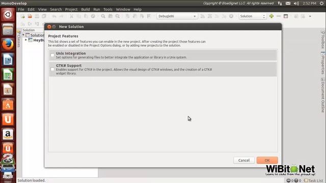The width and height of the screenshot is (326, 183).
Task: Open the Files manager dock icon
Action: [x=8, y=29]
